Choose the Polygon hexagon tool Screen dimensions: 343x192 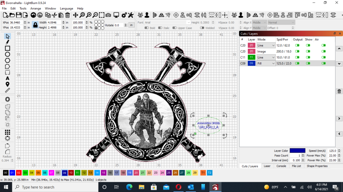7,60
